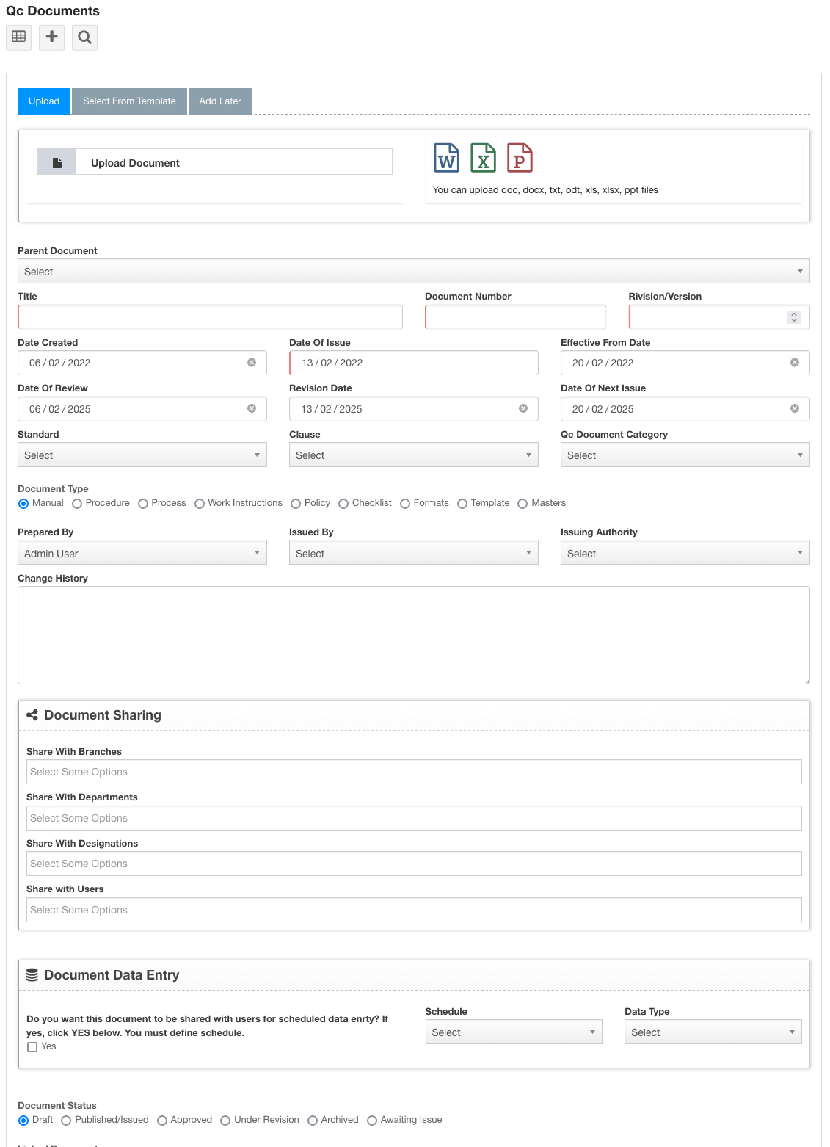
Task: Select the Checklist document type
Action: pyautogui.click(x=343, y=504)
